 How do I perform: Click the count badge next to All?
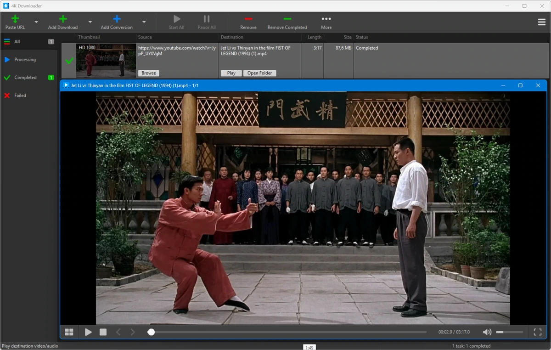click(x=51, y=42)
